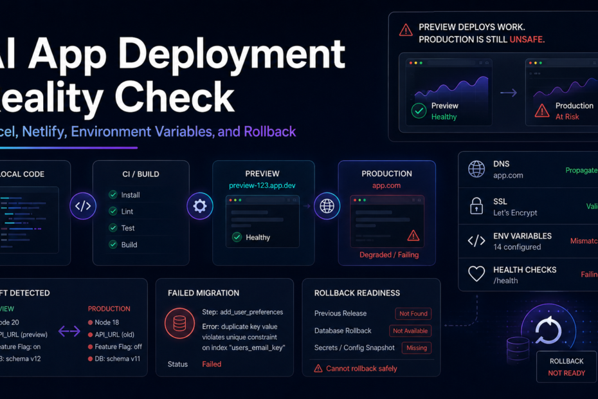Click the Local Code editor thumbnail

(x=29, y=220)
